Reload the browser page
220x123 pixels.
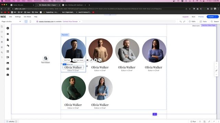coord(9,9)
